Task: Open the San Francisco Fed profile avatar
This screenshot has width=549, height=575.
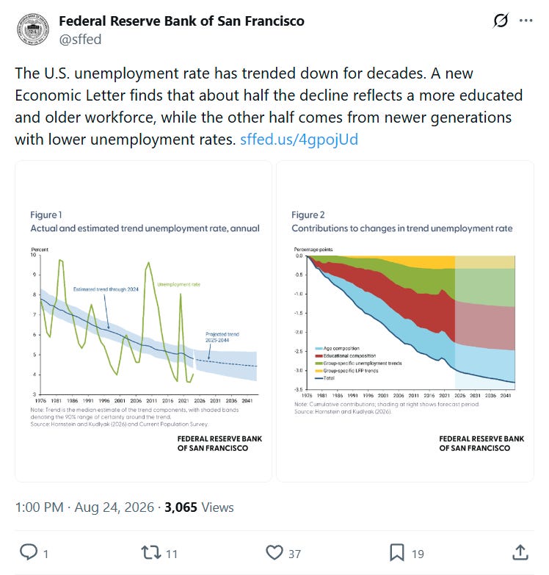Action: pos(33,29)
